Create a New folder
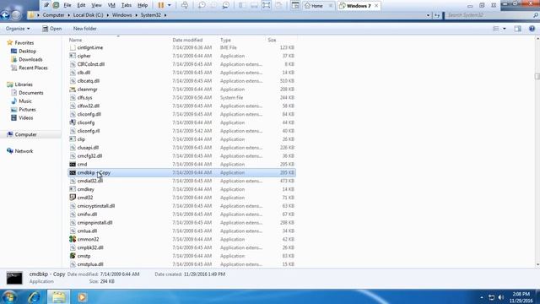540x304 pixels. coord(84,29)
